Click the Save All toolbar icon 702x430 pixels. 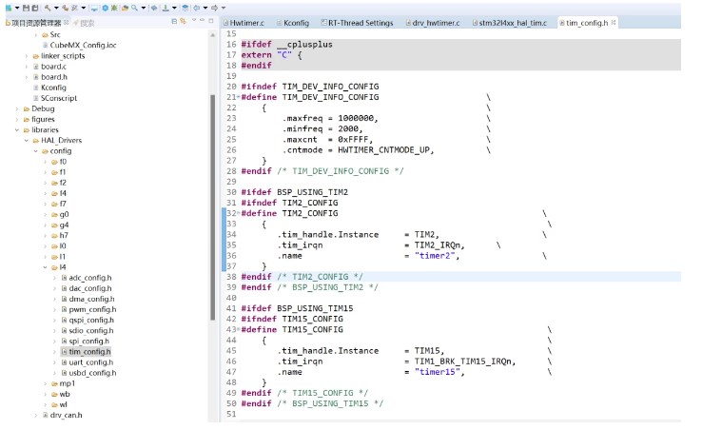(34, 8)
